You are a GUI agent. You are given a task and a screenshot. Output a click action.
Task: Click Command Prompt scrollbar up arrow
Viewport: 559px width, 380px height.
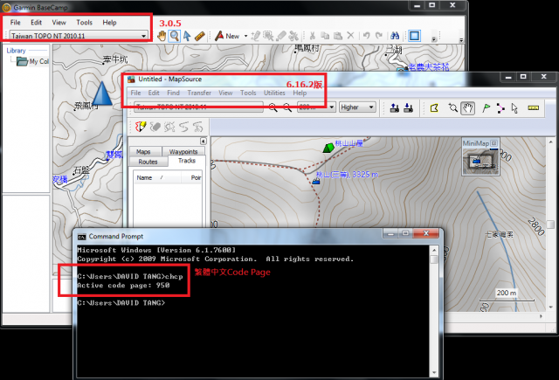pyautogui.click(x=434, y=250)
